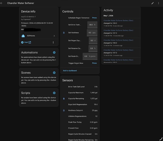Add a new automation with plus icon
Viewport: 163px width, 141px height.
[54, 52]
